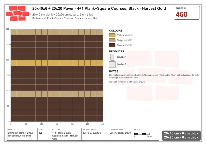This screenshot has width=206, height=146.
Task: Click the sheet title heading text
Action: coord(99,9)
